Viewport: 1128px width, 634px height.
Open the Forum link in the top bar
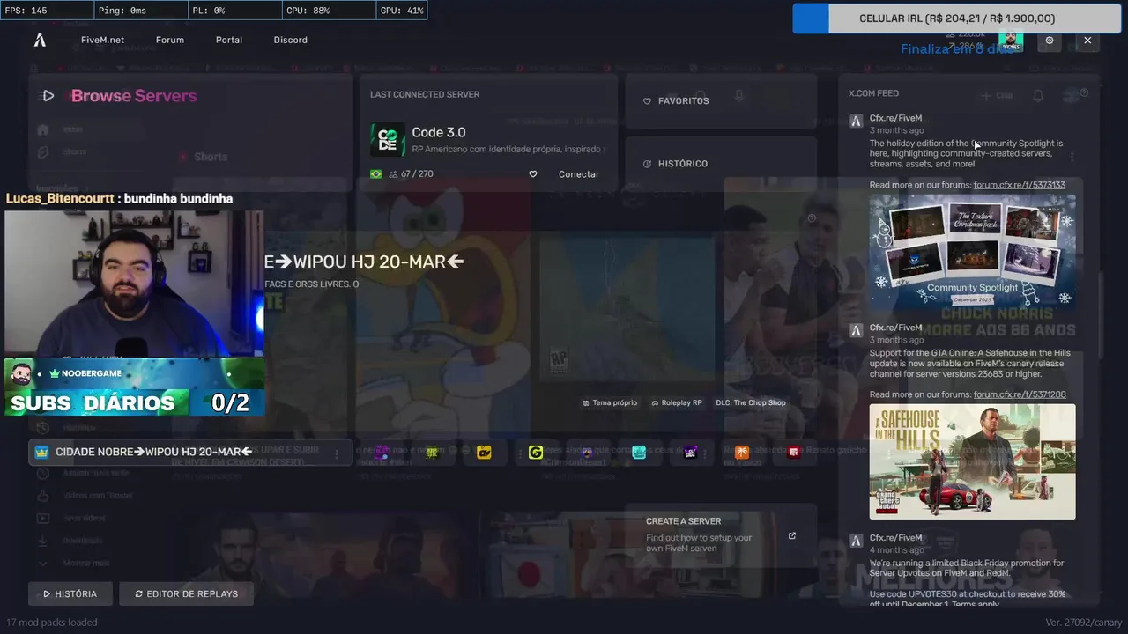[x=170, y=40]
